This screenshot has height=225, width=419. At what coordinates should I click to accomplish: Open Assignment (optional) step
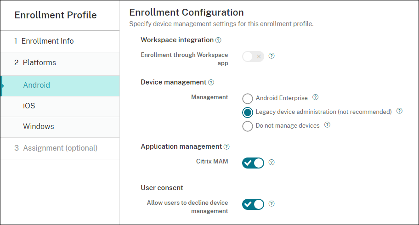pyautogui.click(x=60, y=148)
